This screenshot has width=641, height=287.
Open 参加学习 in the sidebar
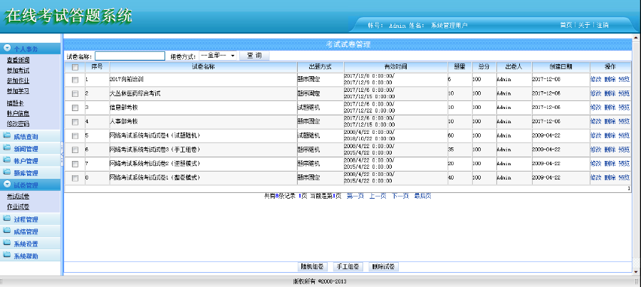coord(18,90)
